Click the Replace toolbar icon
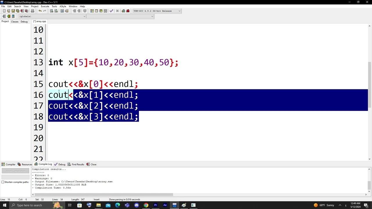This screenshot has height=209, width=372. pyautogui.click(x=56, y=11)
